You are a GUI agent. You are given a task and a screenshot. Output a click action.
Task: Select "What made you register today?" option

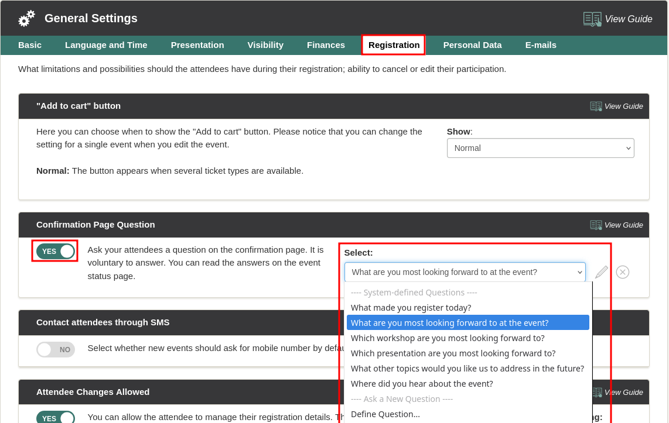tap(411, 308)
